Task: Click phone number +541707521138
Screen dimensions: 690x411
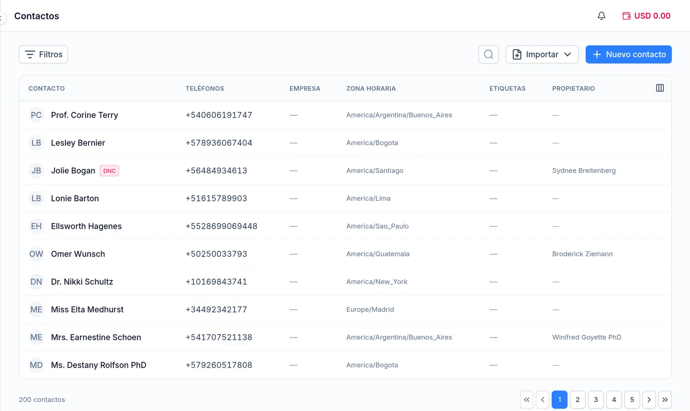Action: pos(219,338)
